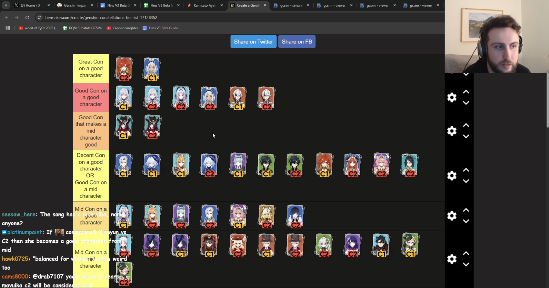The width and height of the screenshot is (549, 288).
Task: Open the browser tab search dropdown
Action: (x=6, y=5)
